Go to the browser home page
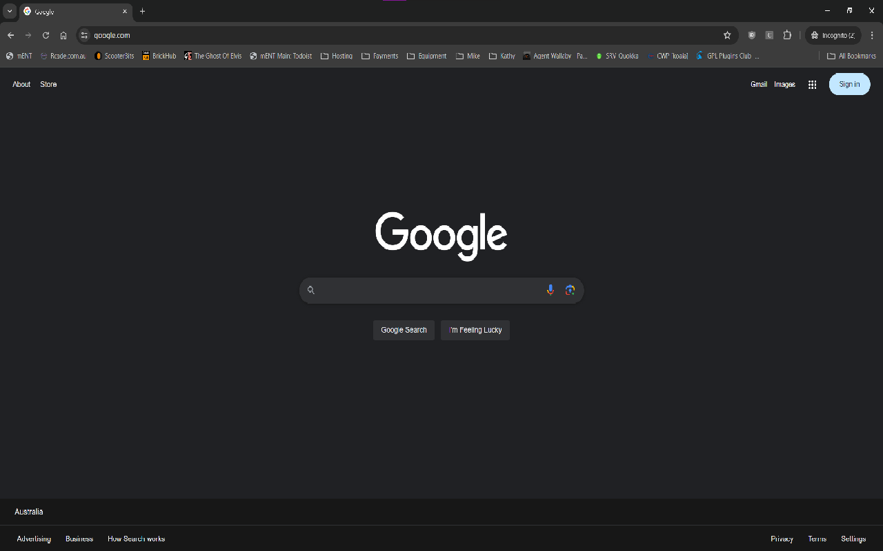The height and width of the screenshot is (551, 883). [x=63, y=35]
